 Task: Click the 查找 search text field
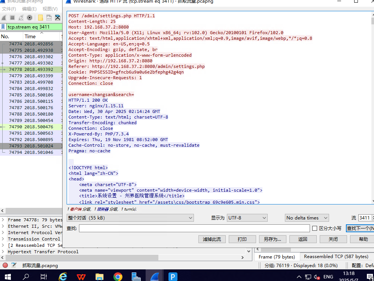[194, 228]
